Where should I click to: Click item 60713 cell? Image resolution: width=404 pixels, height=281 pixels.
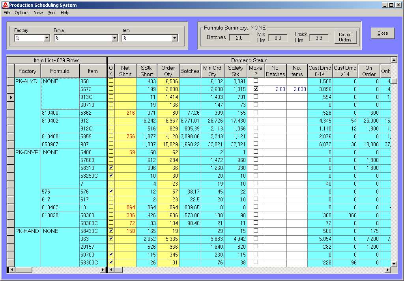click(93, 105)
